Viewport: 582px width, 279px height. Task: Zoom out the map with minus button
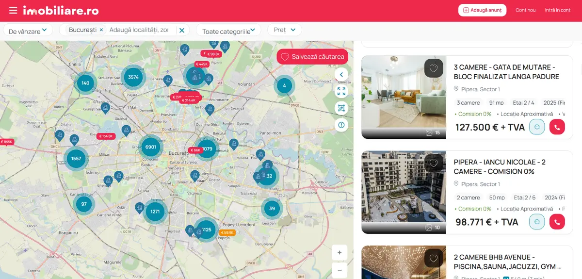pos(339,270)
